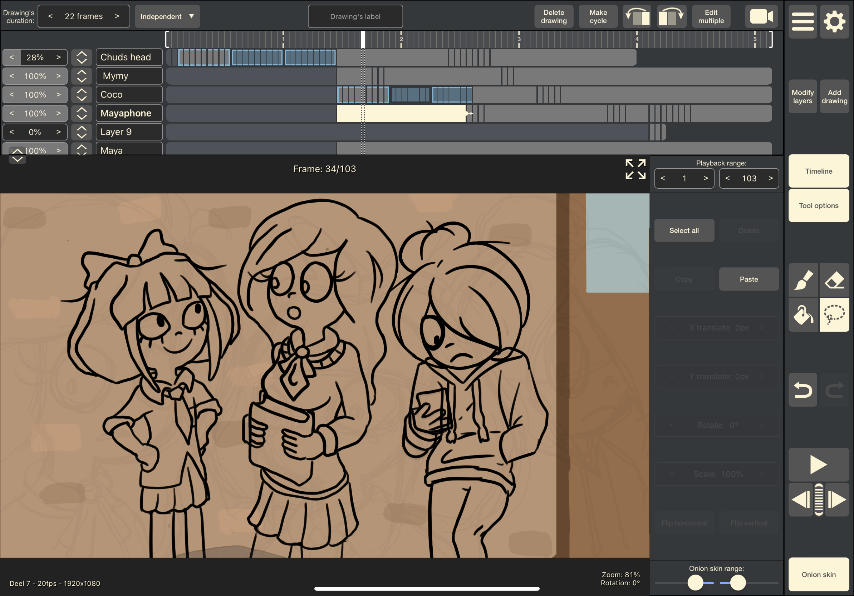
Task: Select the eraser tool
Action: coord(834,280)
